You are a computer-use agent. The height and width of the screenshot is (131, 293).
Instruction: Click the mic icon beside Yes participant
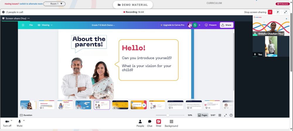(x=255, y=54)
